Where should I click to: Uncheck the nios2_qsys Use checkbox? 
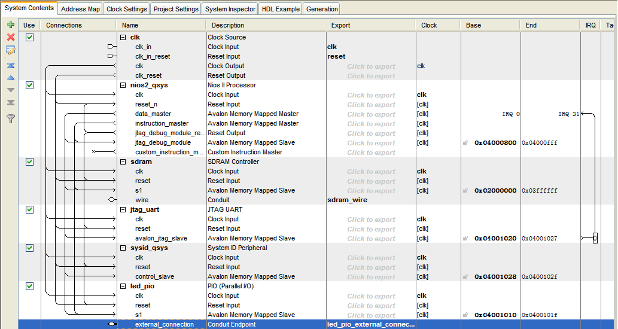[x=29, y=85]
